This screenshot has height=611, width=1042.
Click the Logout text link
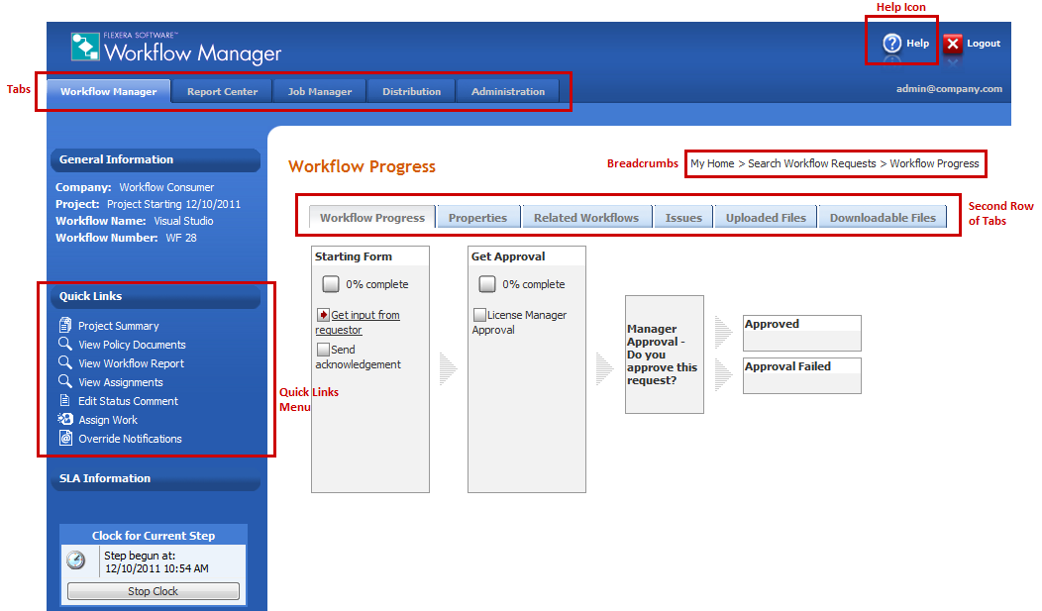984,44
